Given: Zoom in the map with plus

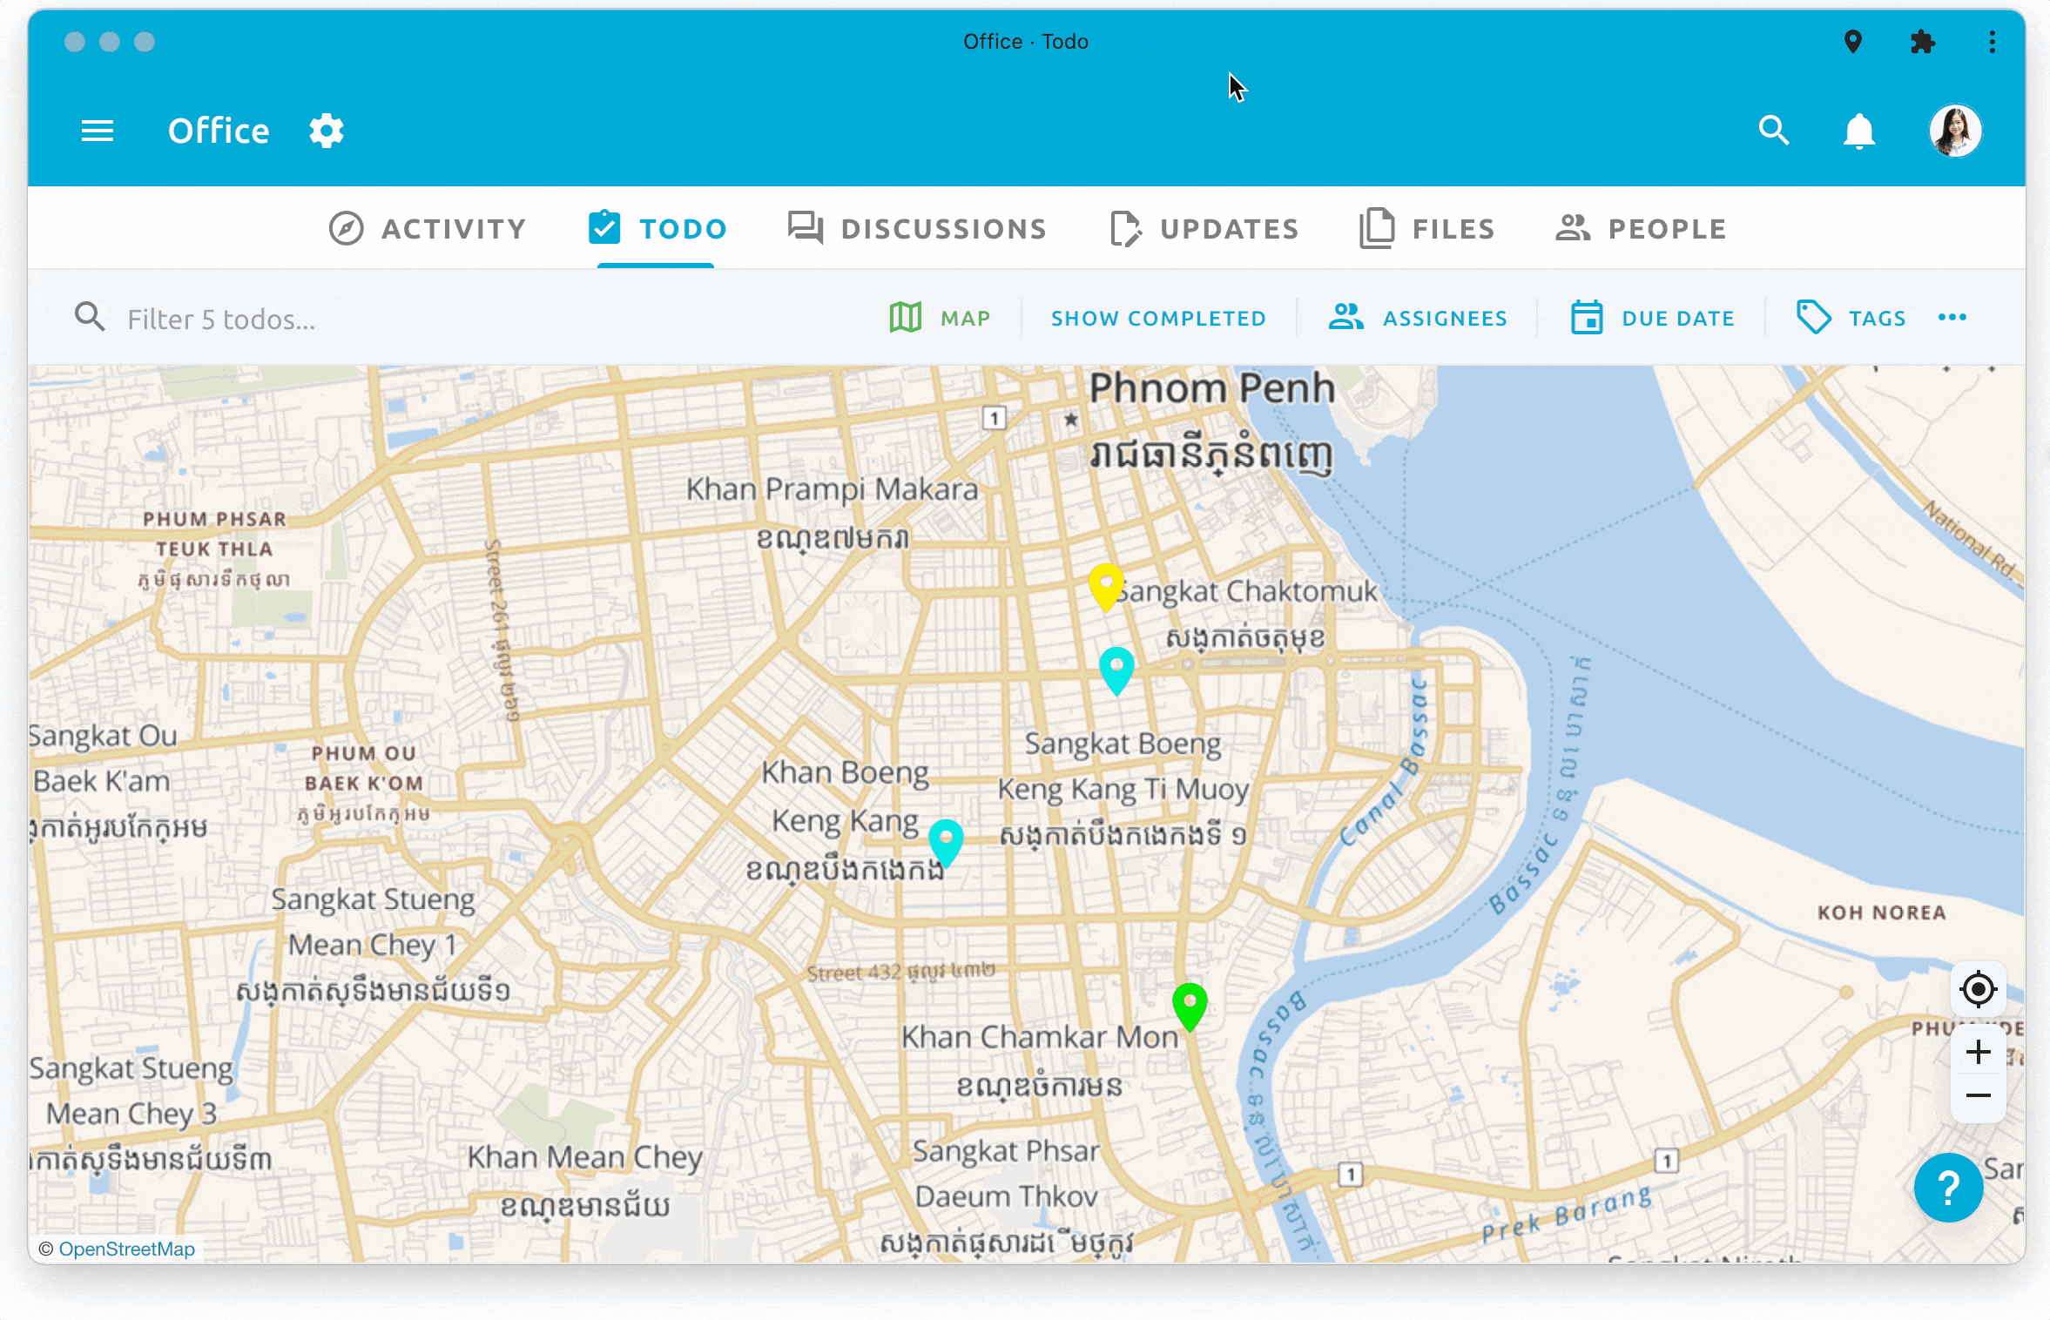Looking at the screenshot, I should (1978, 1052).
